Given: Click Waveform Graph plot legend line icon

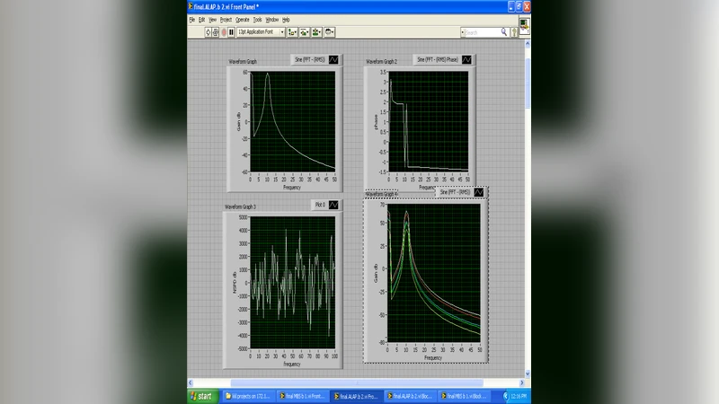Looking at the screenshot, I should point(333,60).
